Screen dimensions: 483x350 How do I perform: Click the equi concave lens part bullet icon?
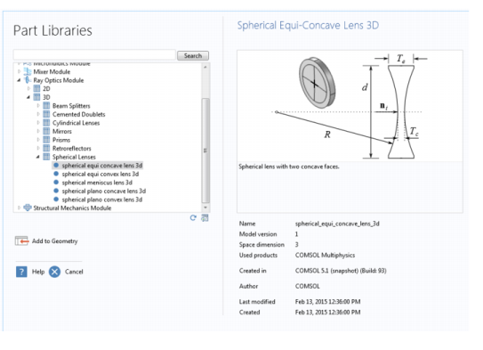point(56,166)
